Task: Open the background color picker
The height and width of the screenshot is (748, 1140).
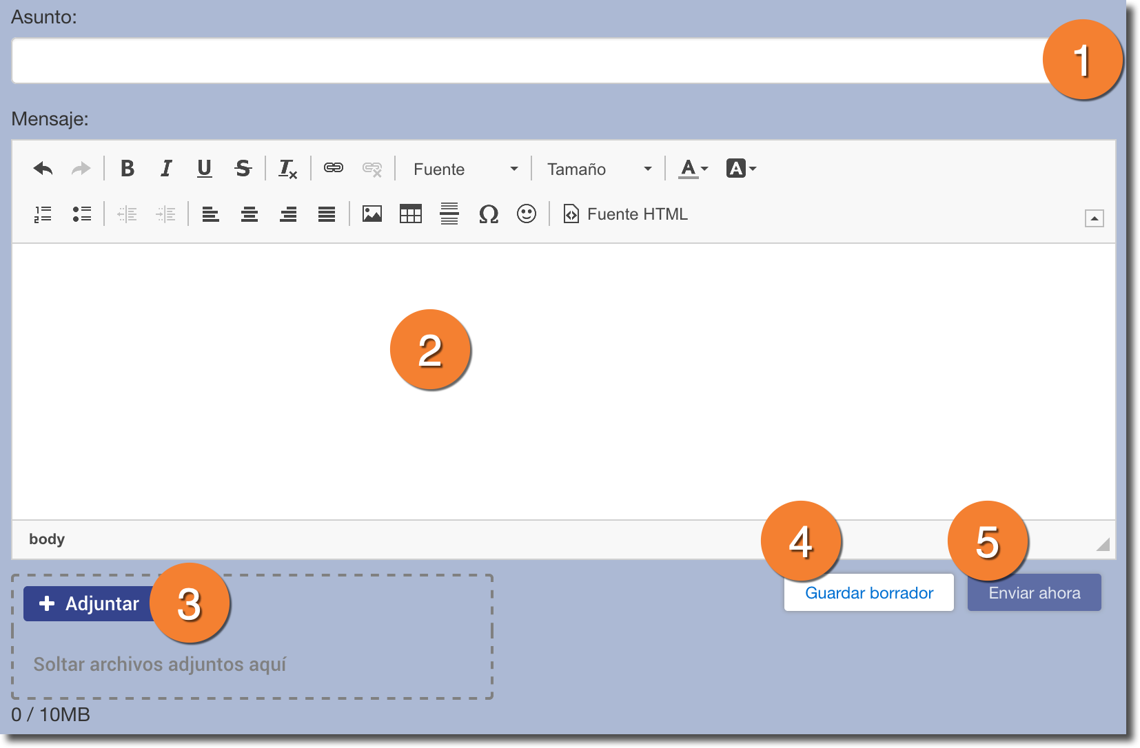Action: pyautogui.click(x=741, y=169)
